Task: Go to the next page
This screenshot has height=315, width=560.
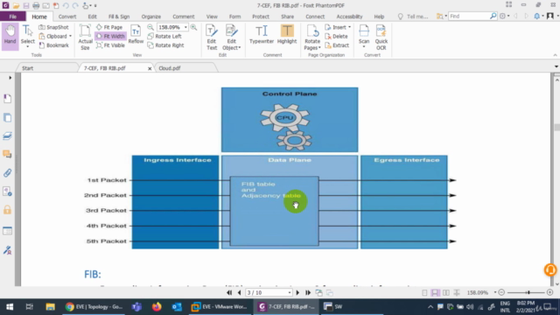Action: [x=297, y=292]
